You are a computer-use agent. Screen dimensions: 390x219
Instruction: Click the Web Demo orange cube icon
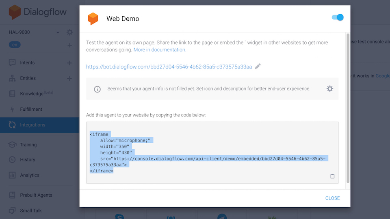(x=93, y=19)
